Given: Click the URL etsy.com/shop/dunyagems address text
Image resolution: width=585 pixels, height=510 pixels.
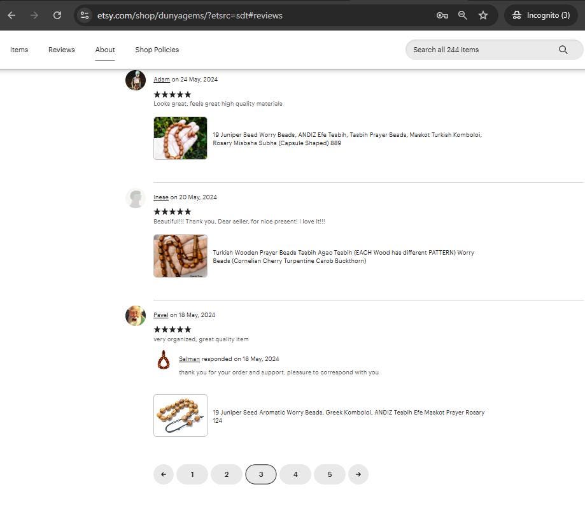Looking at the screenshot, I should [x=190, y=15].
